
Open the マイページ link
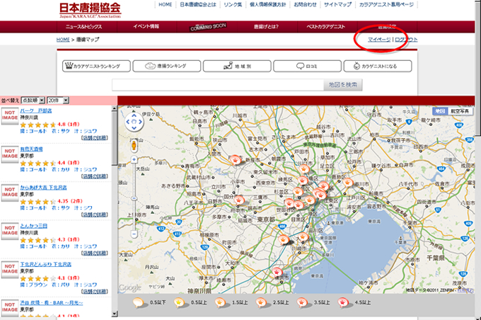tap(379, 40)
